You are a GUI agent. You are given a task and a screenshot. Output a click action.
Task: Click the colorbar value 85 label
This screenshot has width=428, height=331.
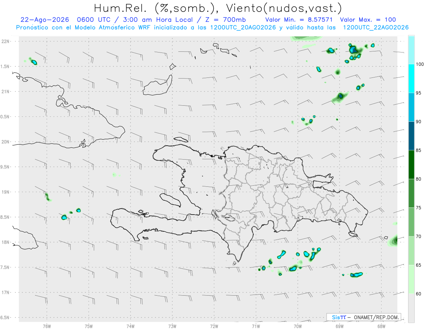pyautogui.click(x=418, y=150)
